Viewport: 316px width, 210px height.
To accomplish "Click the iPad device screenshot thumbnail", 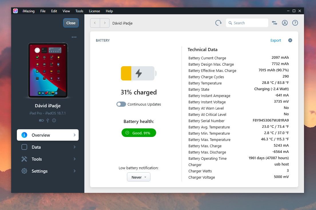I will pos(48,70).
